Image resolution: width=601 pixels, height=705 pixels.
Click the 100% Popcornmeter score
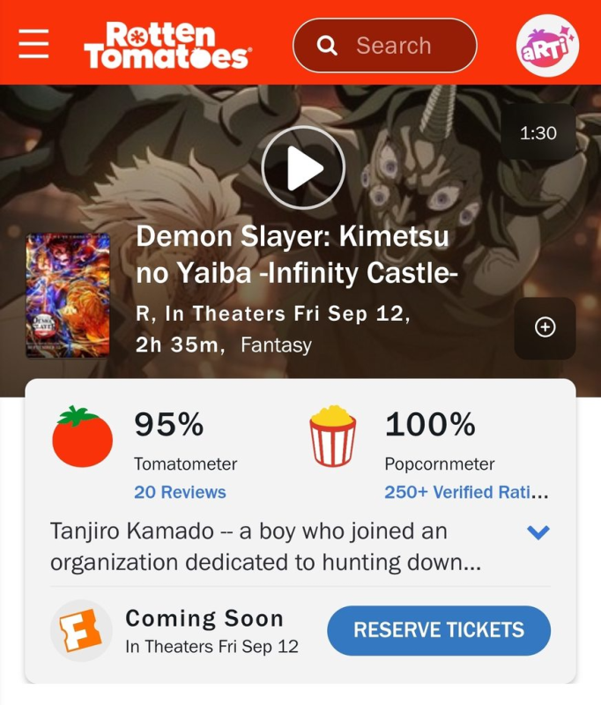[430, 424]
